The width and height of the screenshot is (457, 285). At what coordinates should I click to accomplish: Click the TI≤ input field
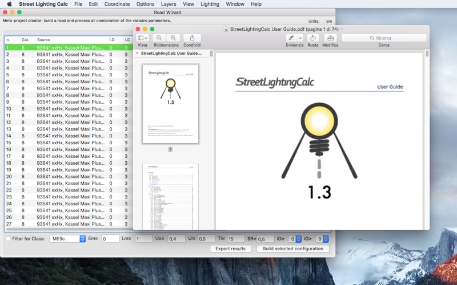coord(236,239)
